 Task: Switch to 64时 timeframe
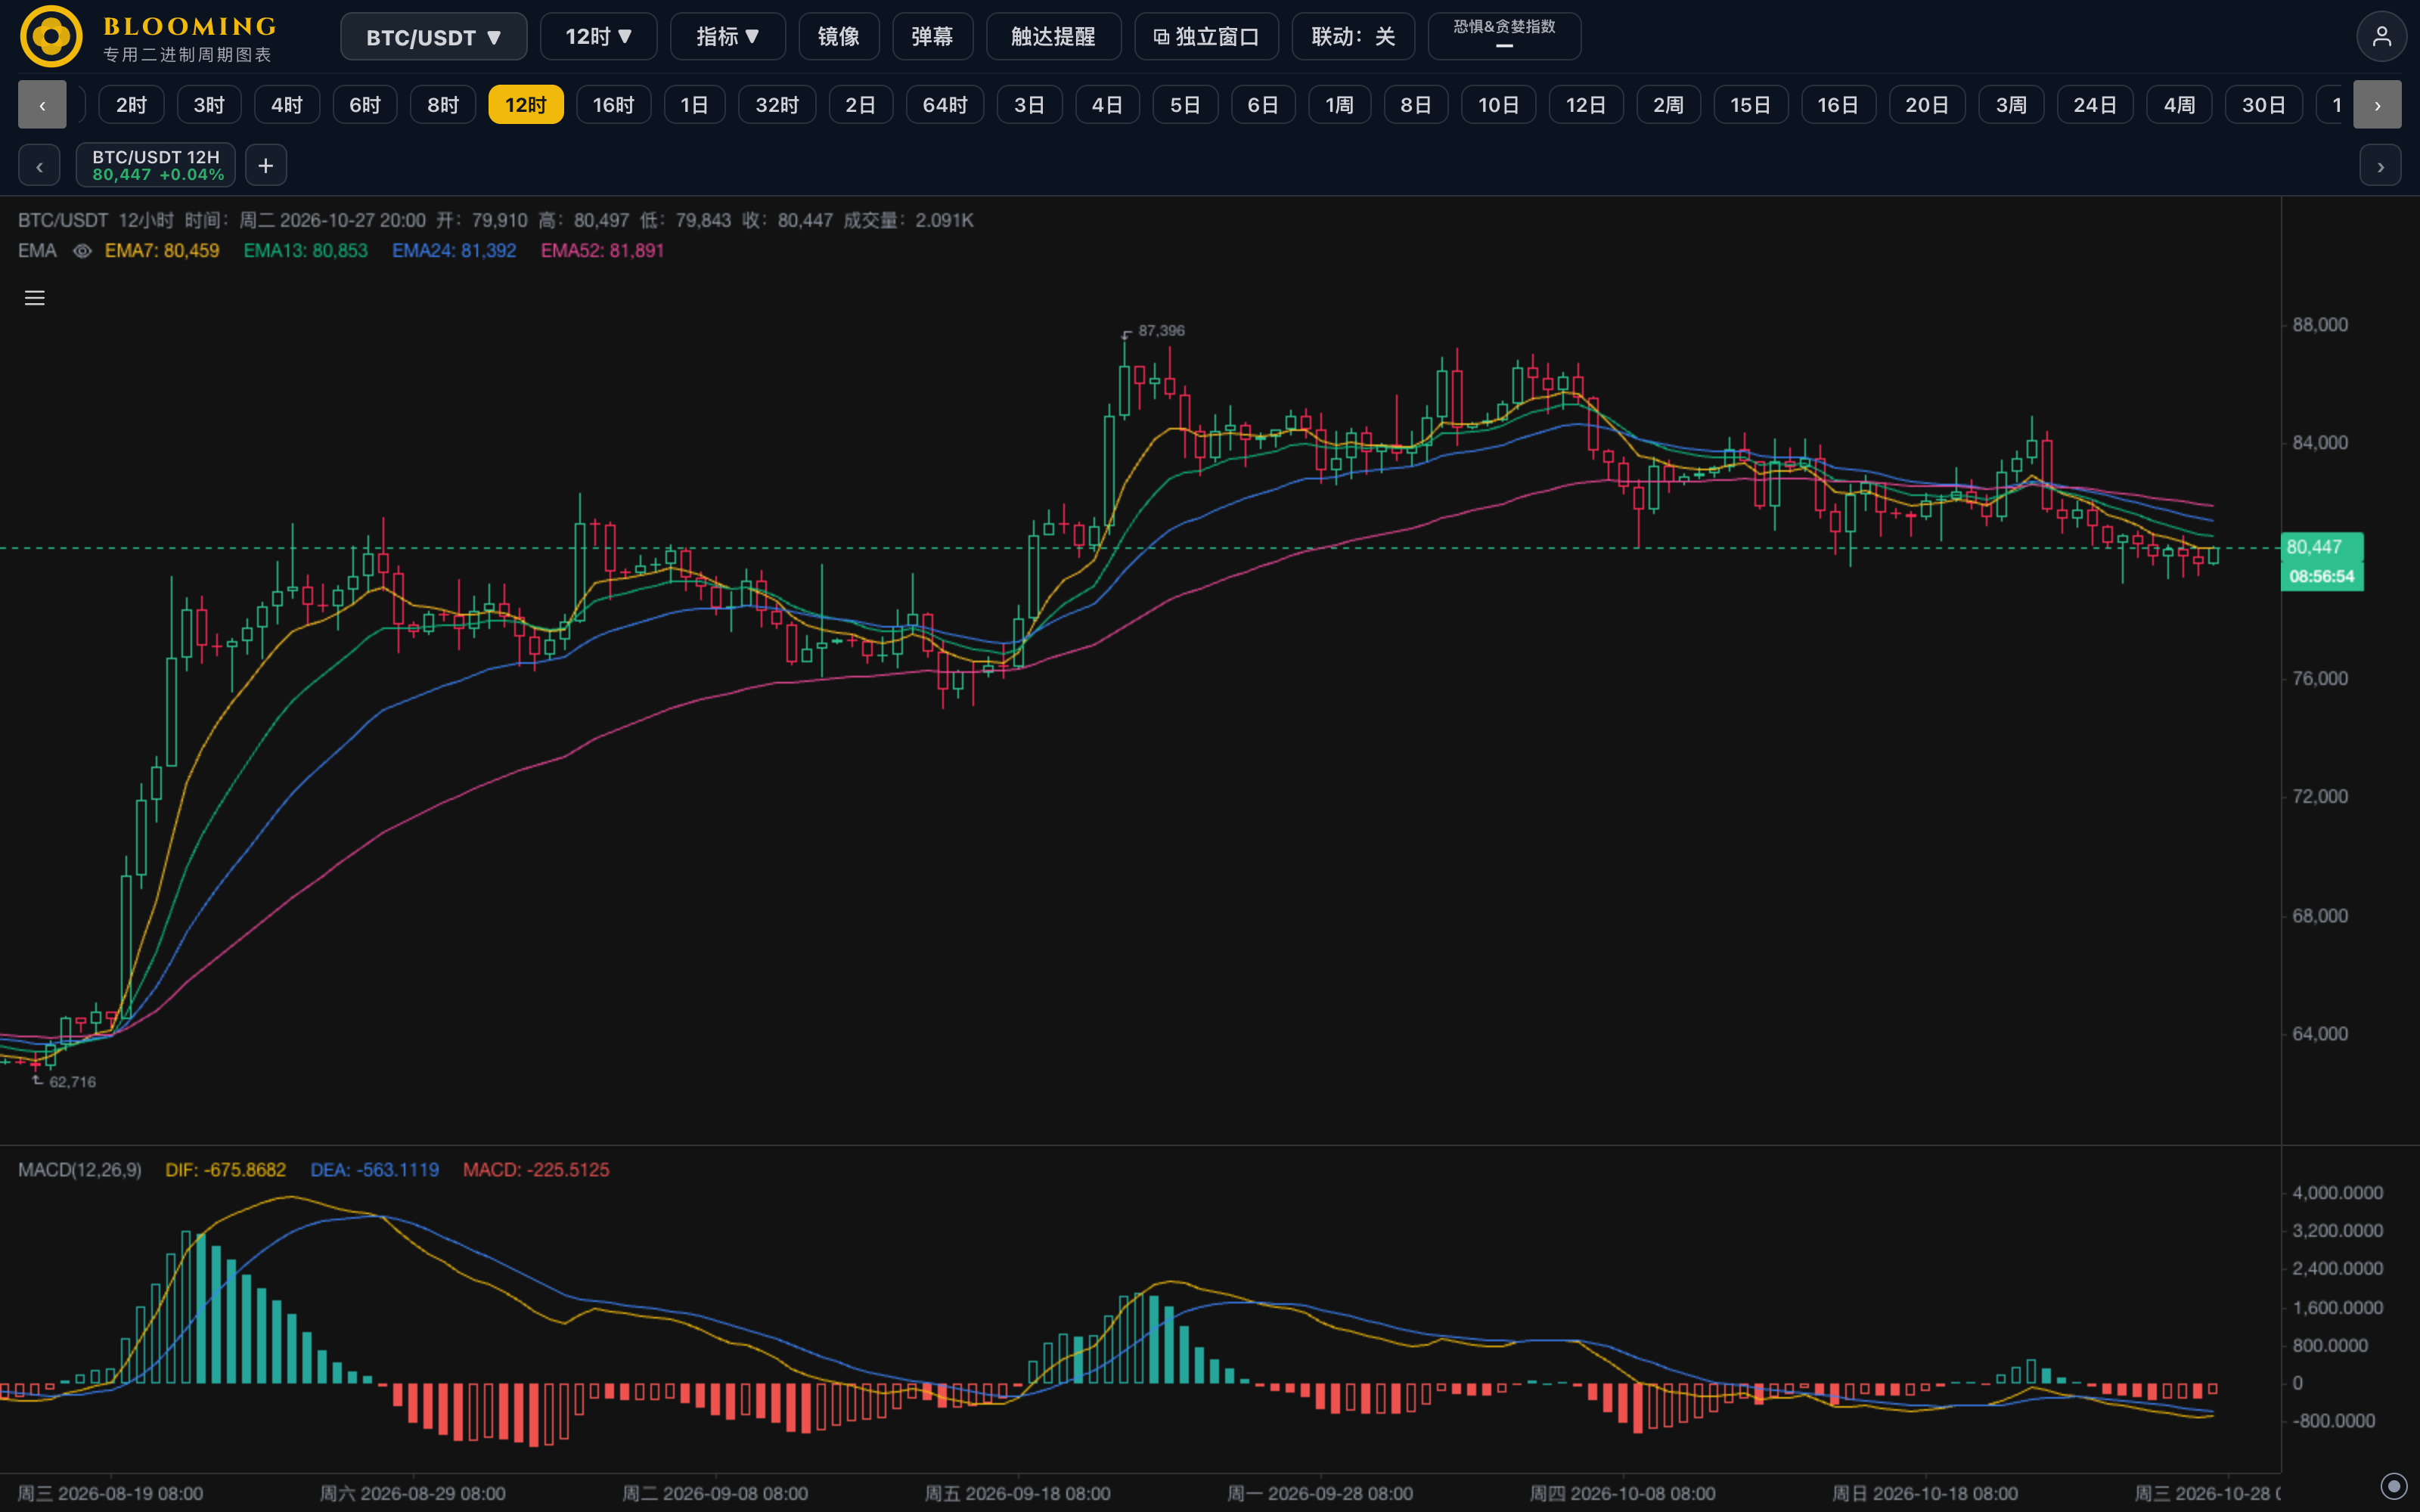tap(945, 105)
